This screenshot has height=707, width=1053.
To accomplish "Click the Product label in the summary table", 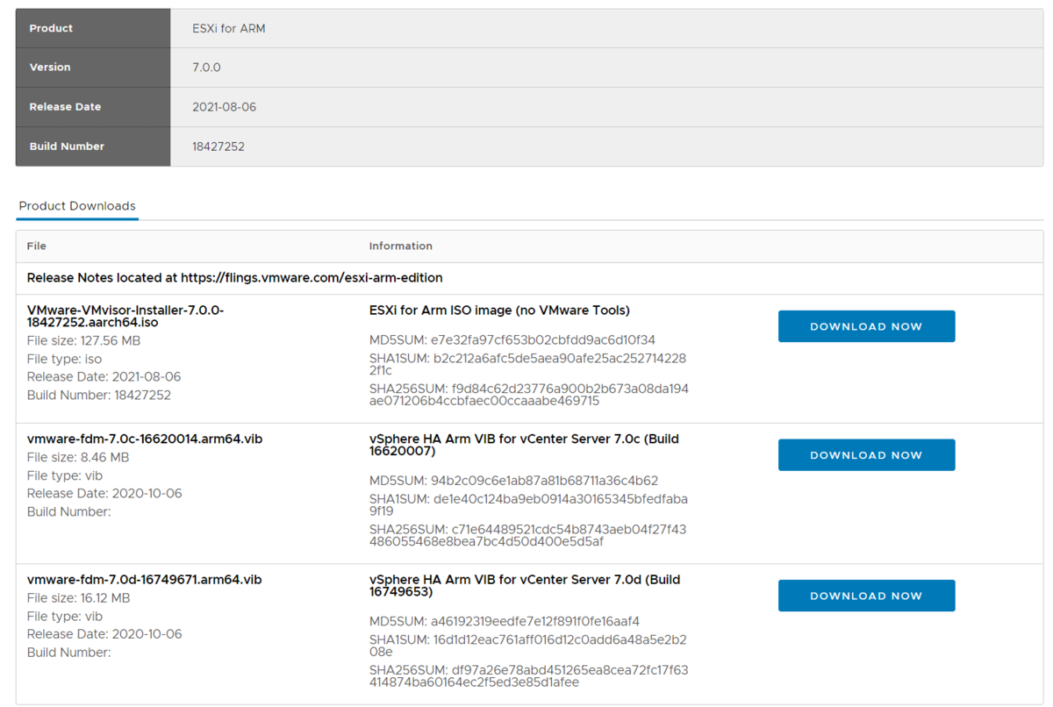I will coord(51,28).
